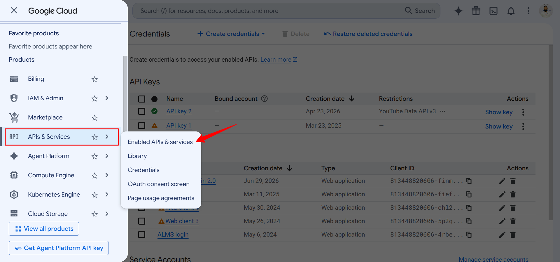The width and height of the screenshot is (560, 262).
Task: Open the notifications bell
Action: tap(511, 11)
